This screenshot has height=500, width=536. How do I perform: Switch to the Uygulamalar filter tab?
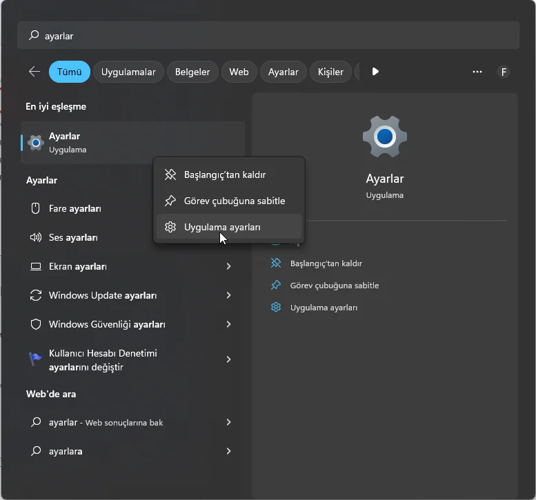click(x=128, y=72)
